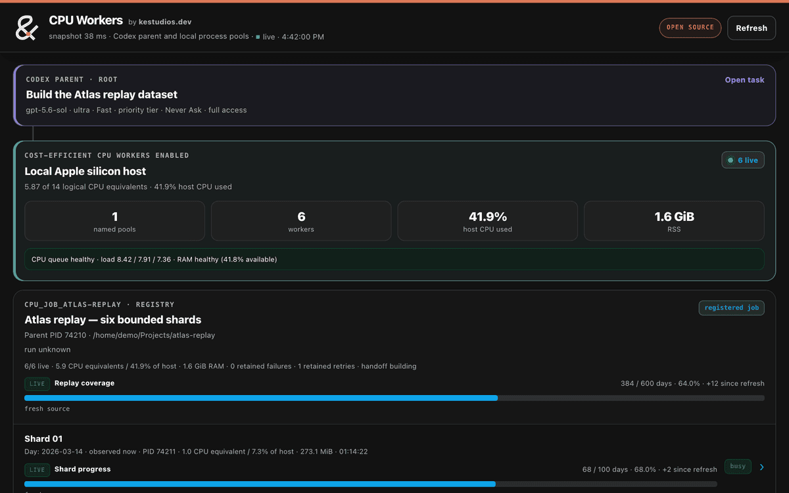789x493 pixels.
Task: Select the RSS memory stat card
Action: tap(674, 221)
